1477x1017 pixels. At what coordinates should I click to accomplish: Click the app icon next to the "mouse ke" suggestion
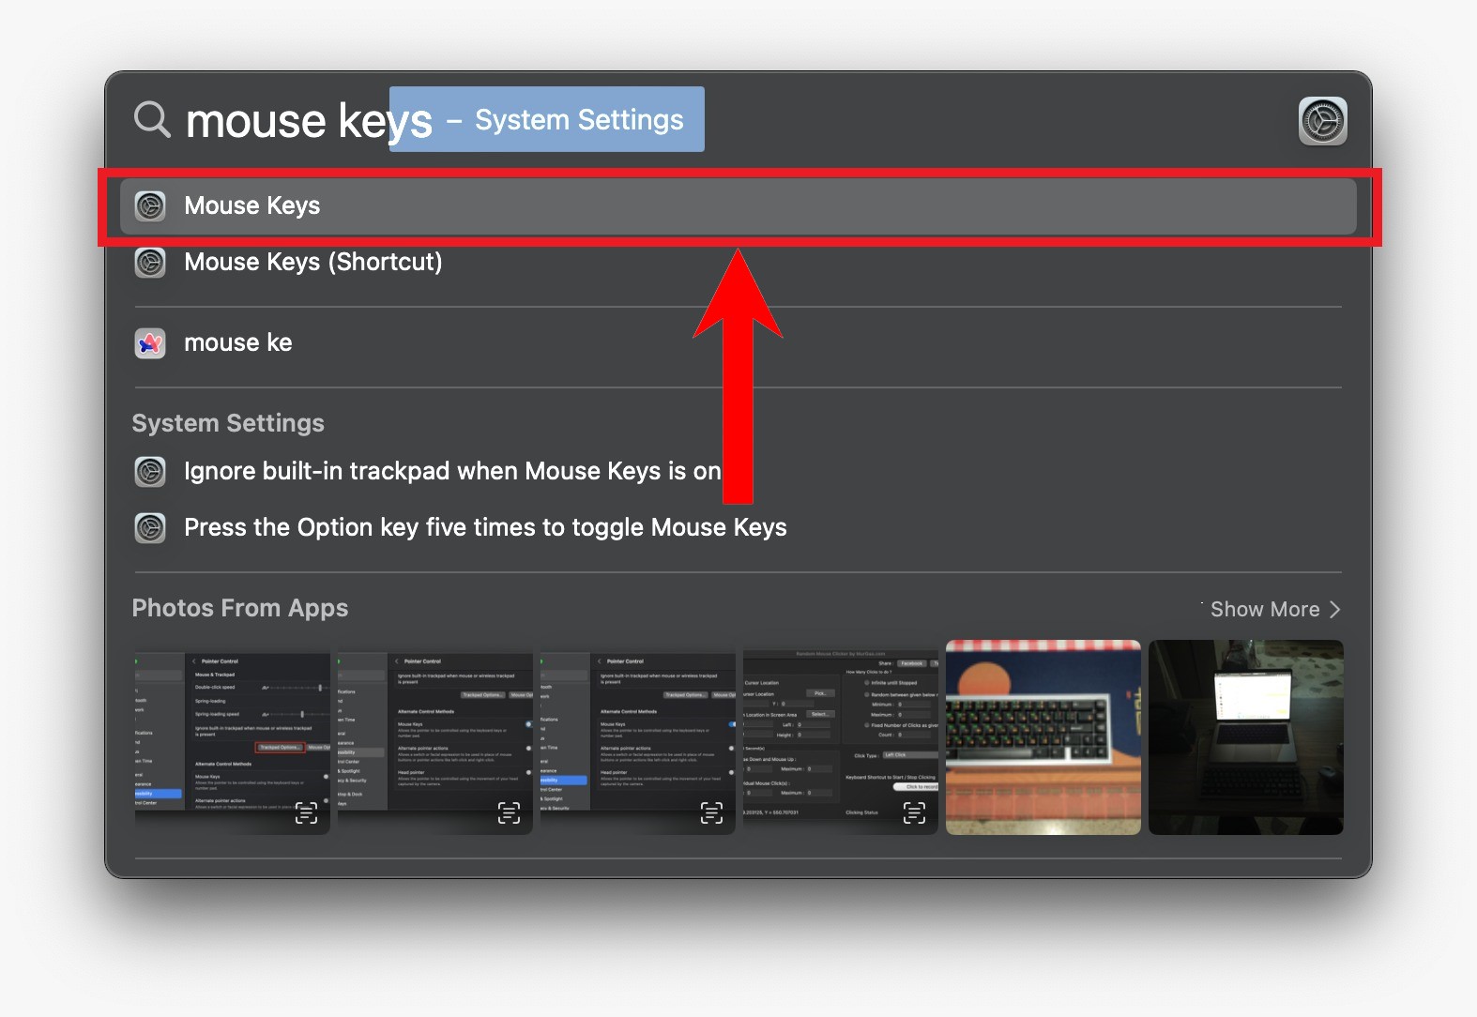pos(150,343)
